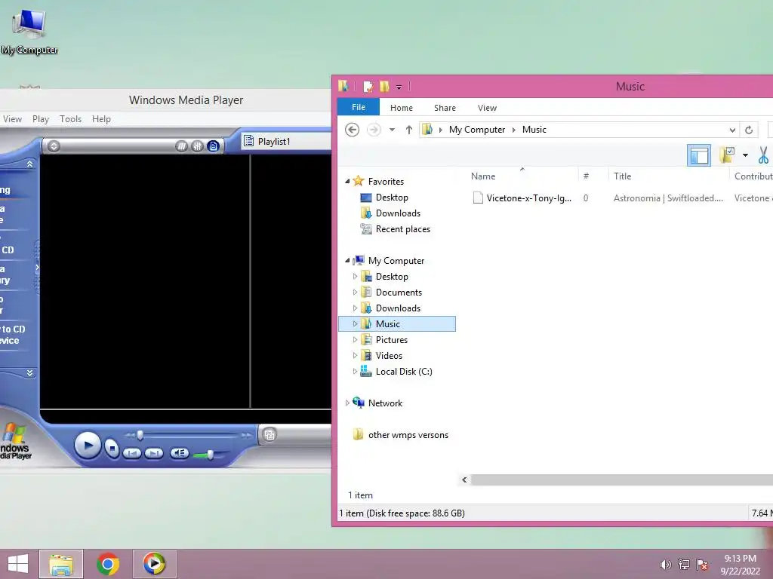
Task: Open dropdown beside folder options icon
Action: tap(745, 155)
